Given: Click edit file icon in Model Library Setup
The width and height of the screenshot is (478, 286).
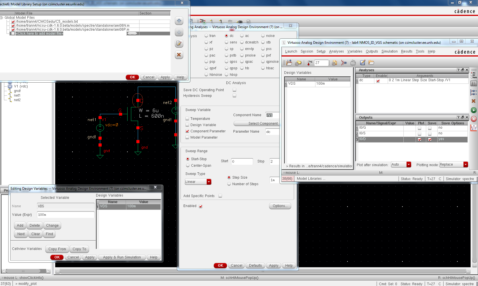Looking at the screenshot, I should point(179,43).
